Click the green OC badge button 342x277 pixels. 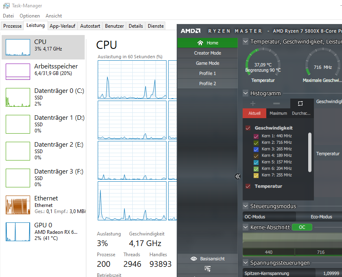(302, 227)
